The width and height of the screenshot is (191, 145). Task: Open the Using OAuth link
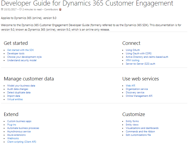coord(133,50)
